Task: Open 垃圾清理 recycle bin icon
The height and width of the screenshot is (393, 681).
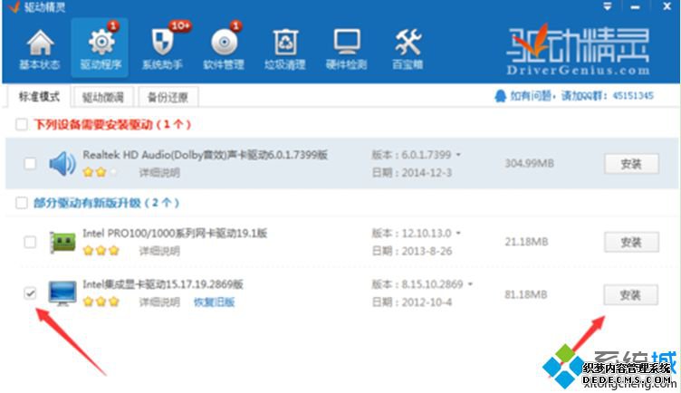Action: [285, 43]
